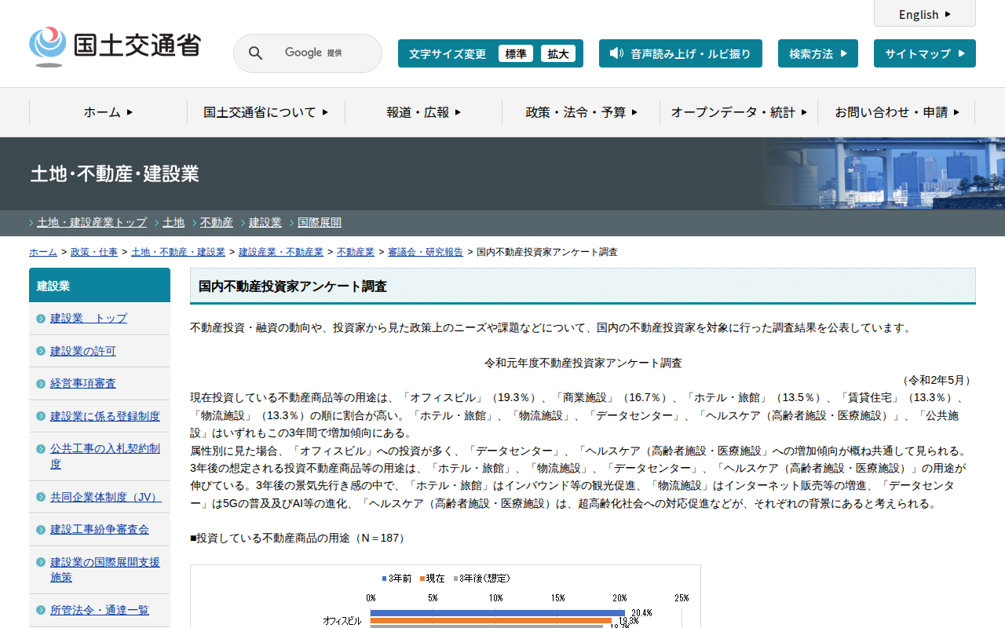This screenshot has width=1005, height=628.
Task: Set text size to 標準
Action: [x=515, y=53]
